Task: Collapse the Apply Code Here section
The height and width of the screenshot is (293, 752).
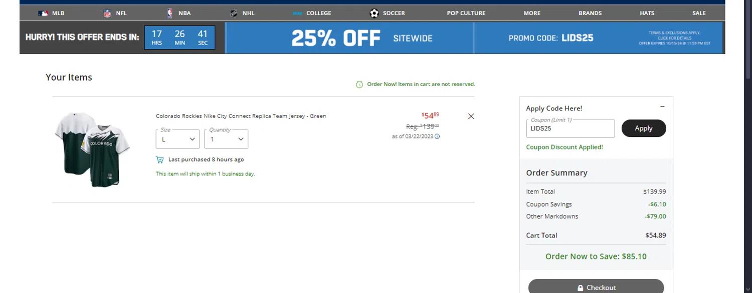Action: [662, 106]
